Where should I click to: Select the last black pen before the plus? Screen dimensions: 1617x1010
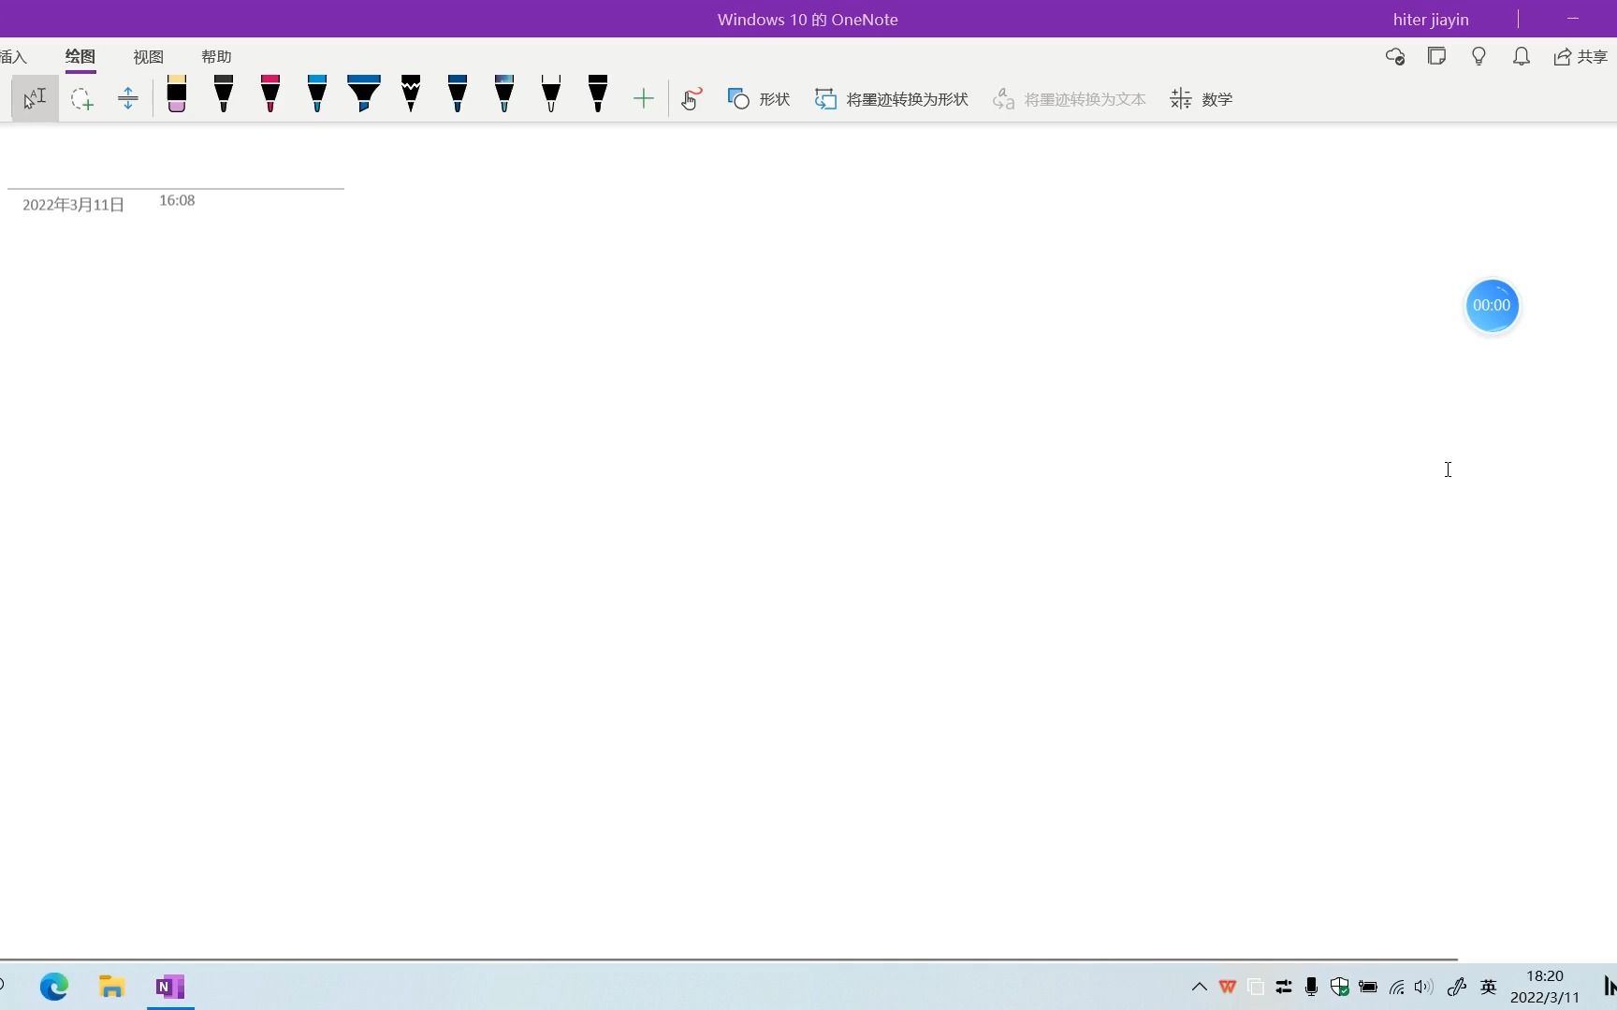[x=598, y=94]
